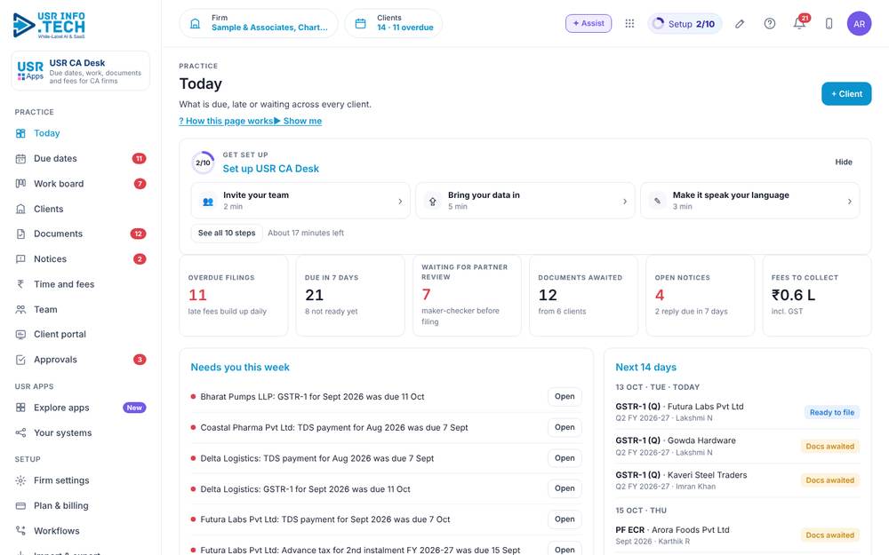The width and height of the screenshot is (889, 555).
Task: Click the Firm building icon in header
Action: click(x=195, y=24)
